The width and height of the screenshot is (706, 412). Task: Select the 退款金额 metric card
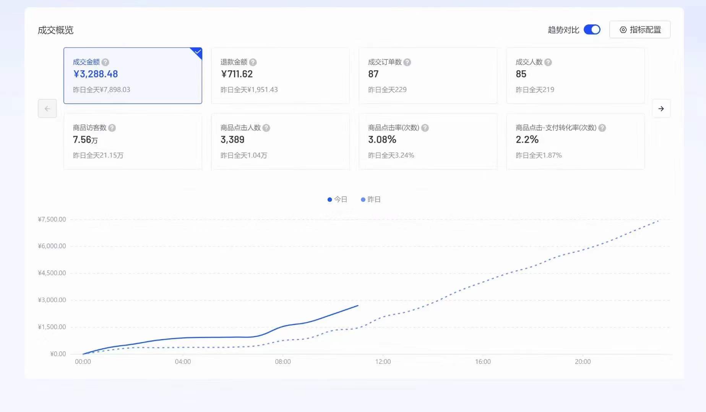click(280, 76)
